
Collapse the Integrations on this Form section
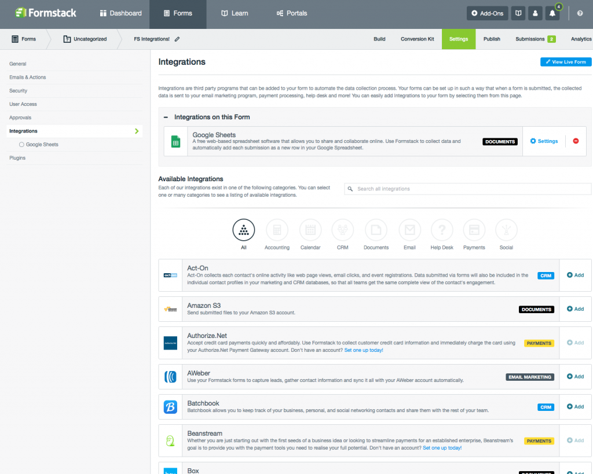(x=166, y=117)
